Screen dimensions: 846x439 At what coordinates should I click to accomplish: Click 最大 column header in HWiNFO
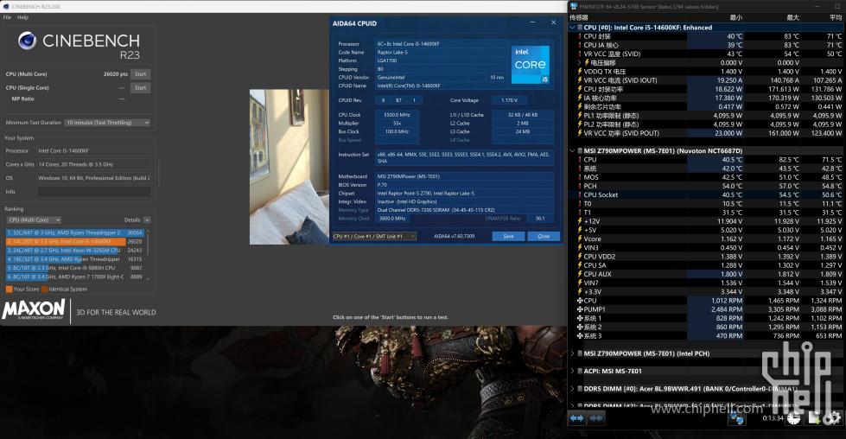pyautogui.click(x=792, y=18)
